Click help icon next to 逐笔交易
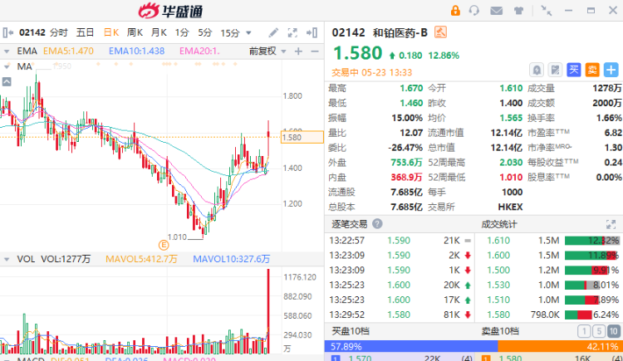Screen dimensions: 623x361 377,224
